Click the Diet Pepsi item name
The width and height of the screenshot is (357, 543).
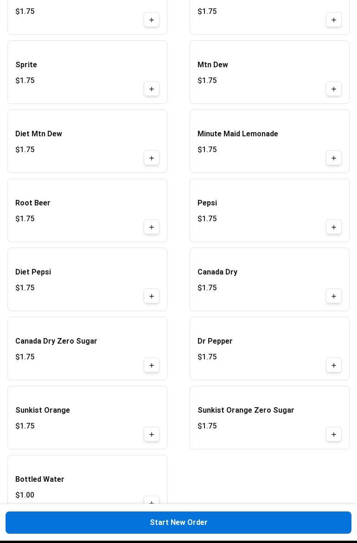coord(33,272)
